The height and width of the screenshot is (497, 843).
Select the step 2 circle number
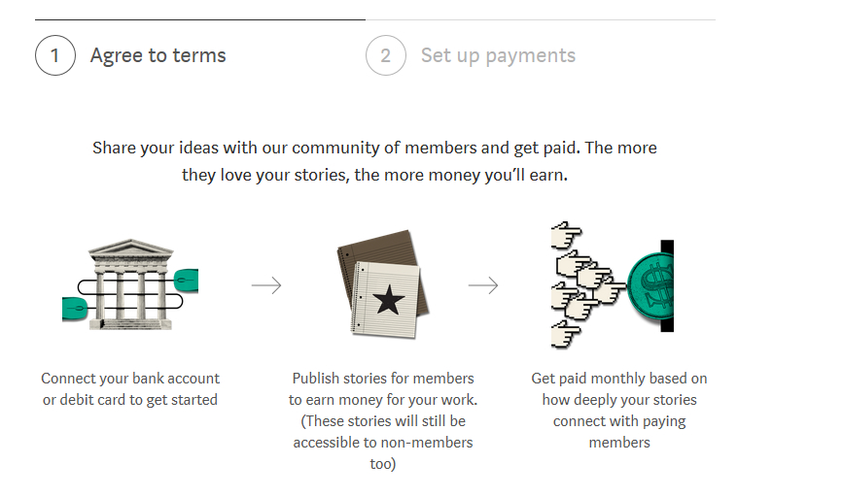coord(386,55)
